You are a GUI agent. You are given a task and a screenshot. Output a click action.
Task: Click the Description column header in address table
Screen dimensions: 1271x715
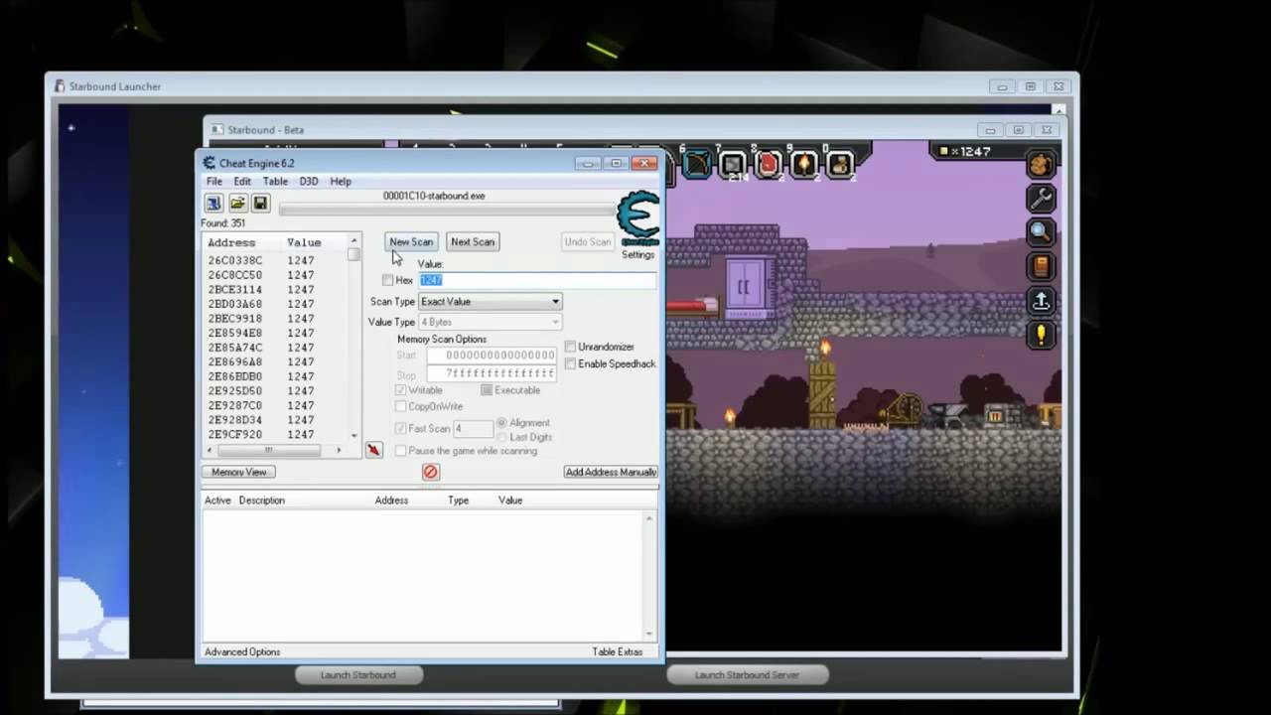(261, 500)
